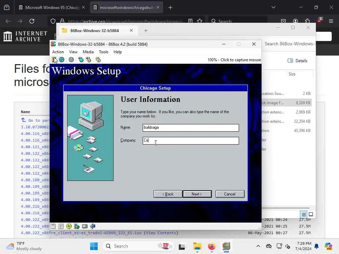
Task: Send Ctrl+Alt+Esc via the 86Box toolbar icon
Action: point(88,60)
